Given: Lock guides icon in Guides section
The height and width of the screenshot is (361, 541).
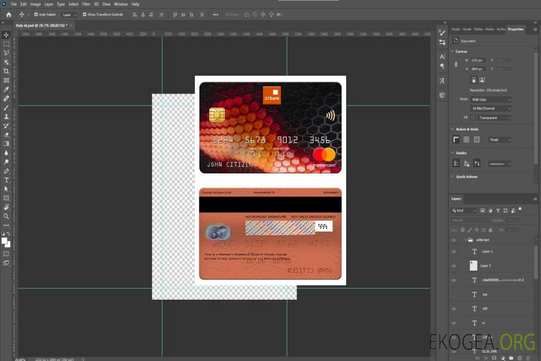Looking at the screenshot, I should (x=466, y=164).
